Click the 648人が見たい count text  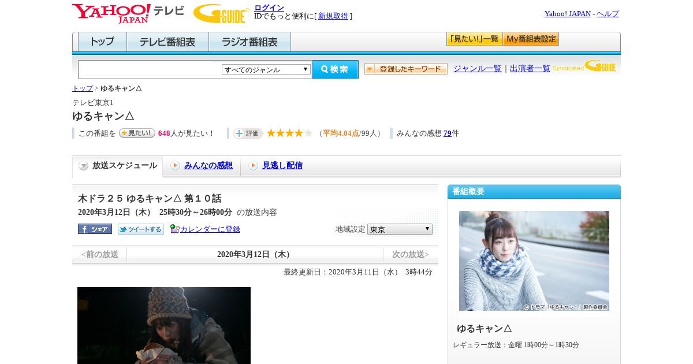[186, 133]
